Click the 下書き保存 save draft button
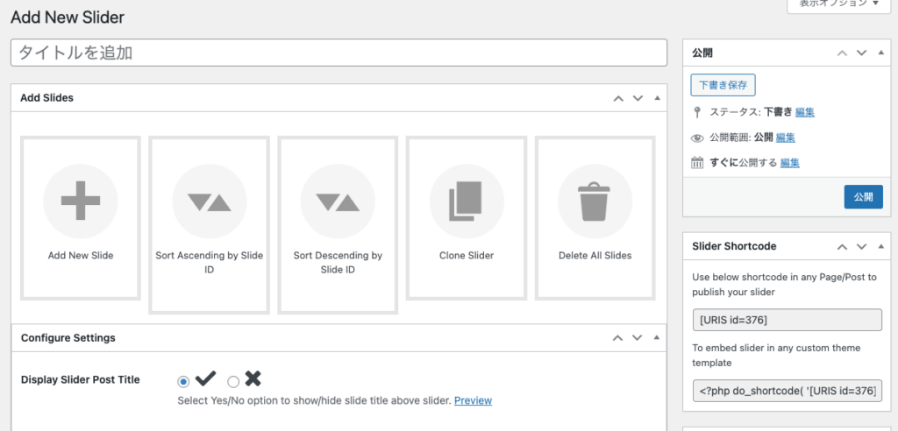Screen dimensions: 898x431 (723, 85)
